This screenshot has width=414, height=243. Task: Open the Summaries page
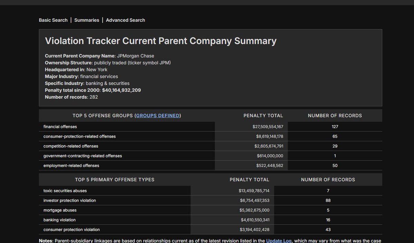click(x=87, y=20)
